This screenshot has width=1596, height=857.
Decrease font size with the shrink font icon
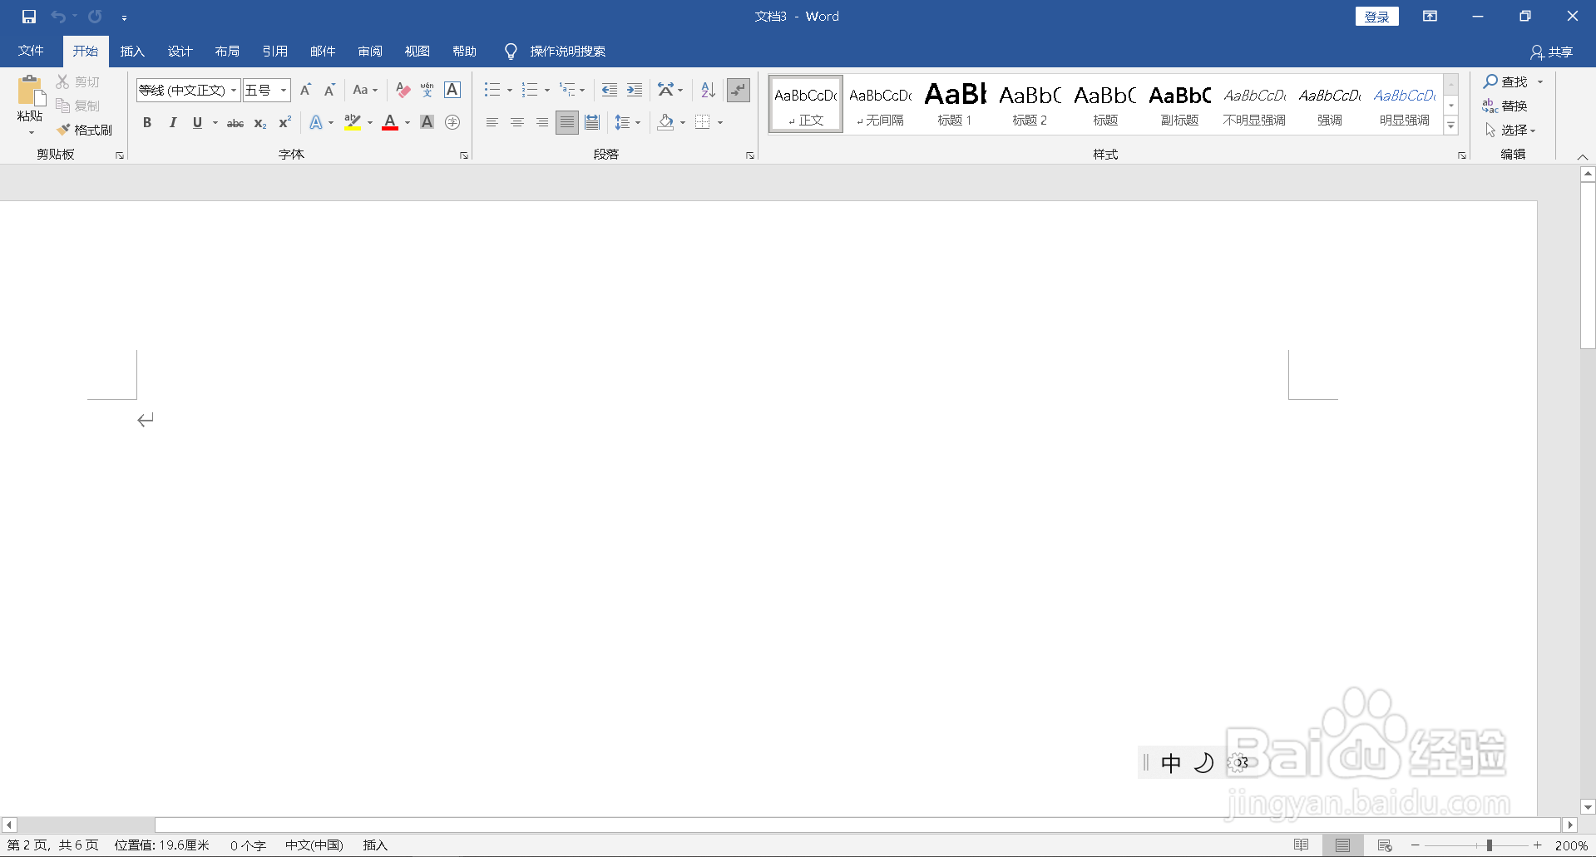(329, 90)
